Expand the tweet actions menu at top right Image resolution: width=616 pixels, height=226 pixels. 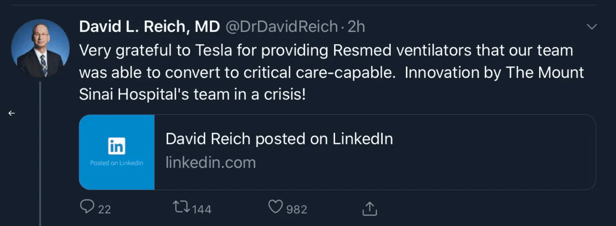click(x=591, y=26)
